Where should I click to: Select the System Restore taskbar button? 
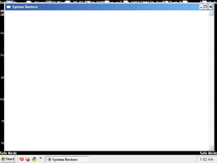click(67, 159)
